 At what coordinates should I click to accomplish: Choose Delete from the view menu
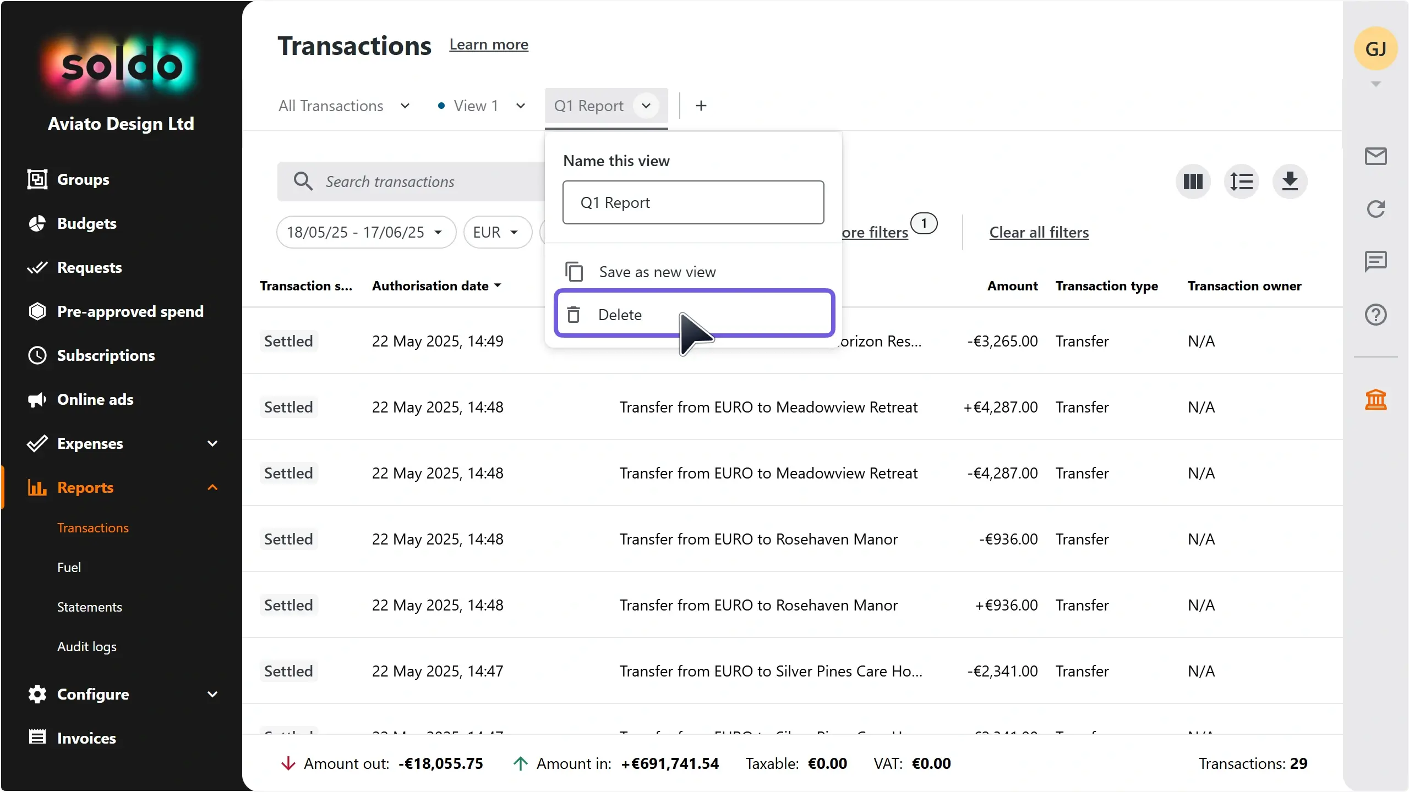[x=695, y=313]
